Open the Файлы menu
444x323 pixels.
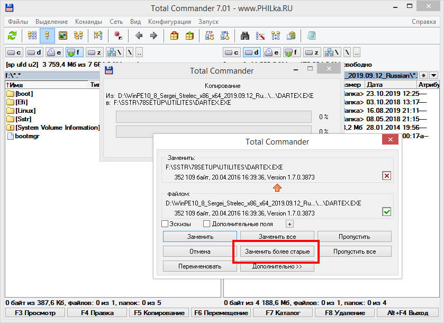point(18,22)
